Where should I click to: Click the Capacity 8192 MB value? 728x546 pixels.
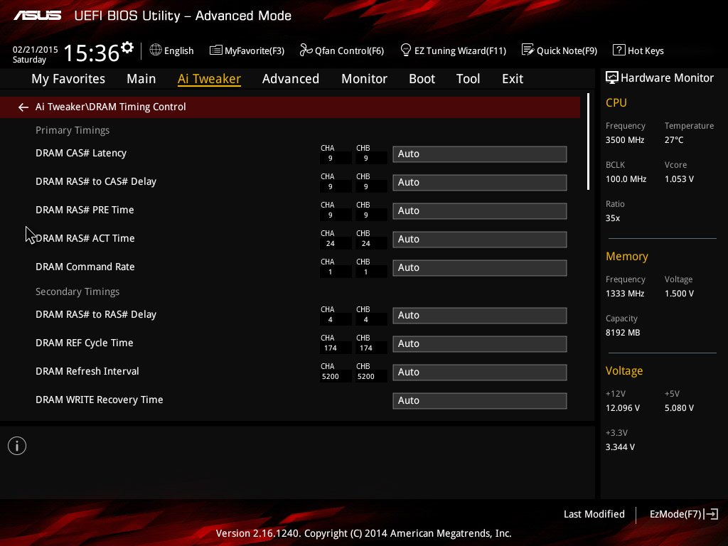point(623,333)
